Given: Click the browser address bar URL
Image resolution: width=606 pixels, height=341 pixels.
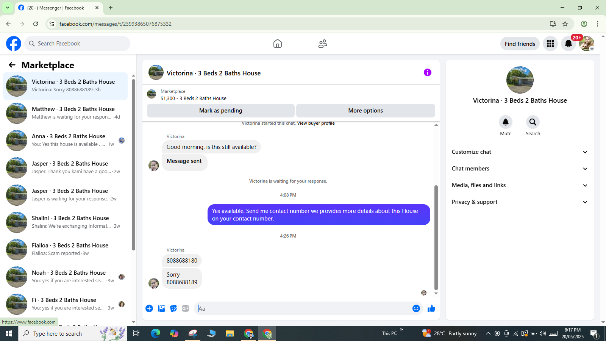Looking at the screenshot, I should coord(116,24).
